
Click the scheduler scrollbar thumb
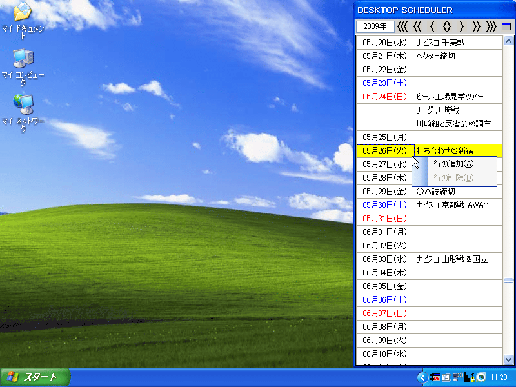tap(508, 280)
